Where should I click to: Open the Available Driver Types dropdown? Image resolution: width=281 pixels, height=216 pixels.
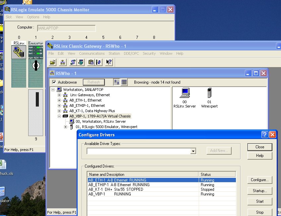click(x=193, y=151)
